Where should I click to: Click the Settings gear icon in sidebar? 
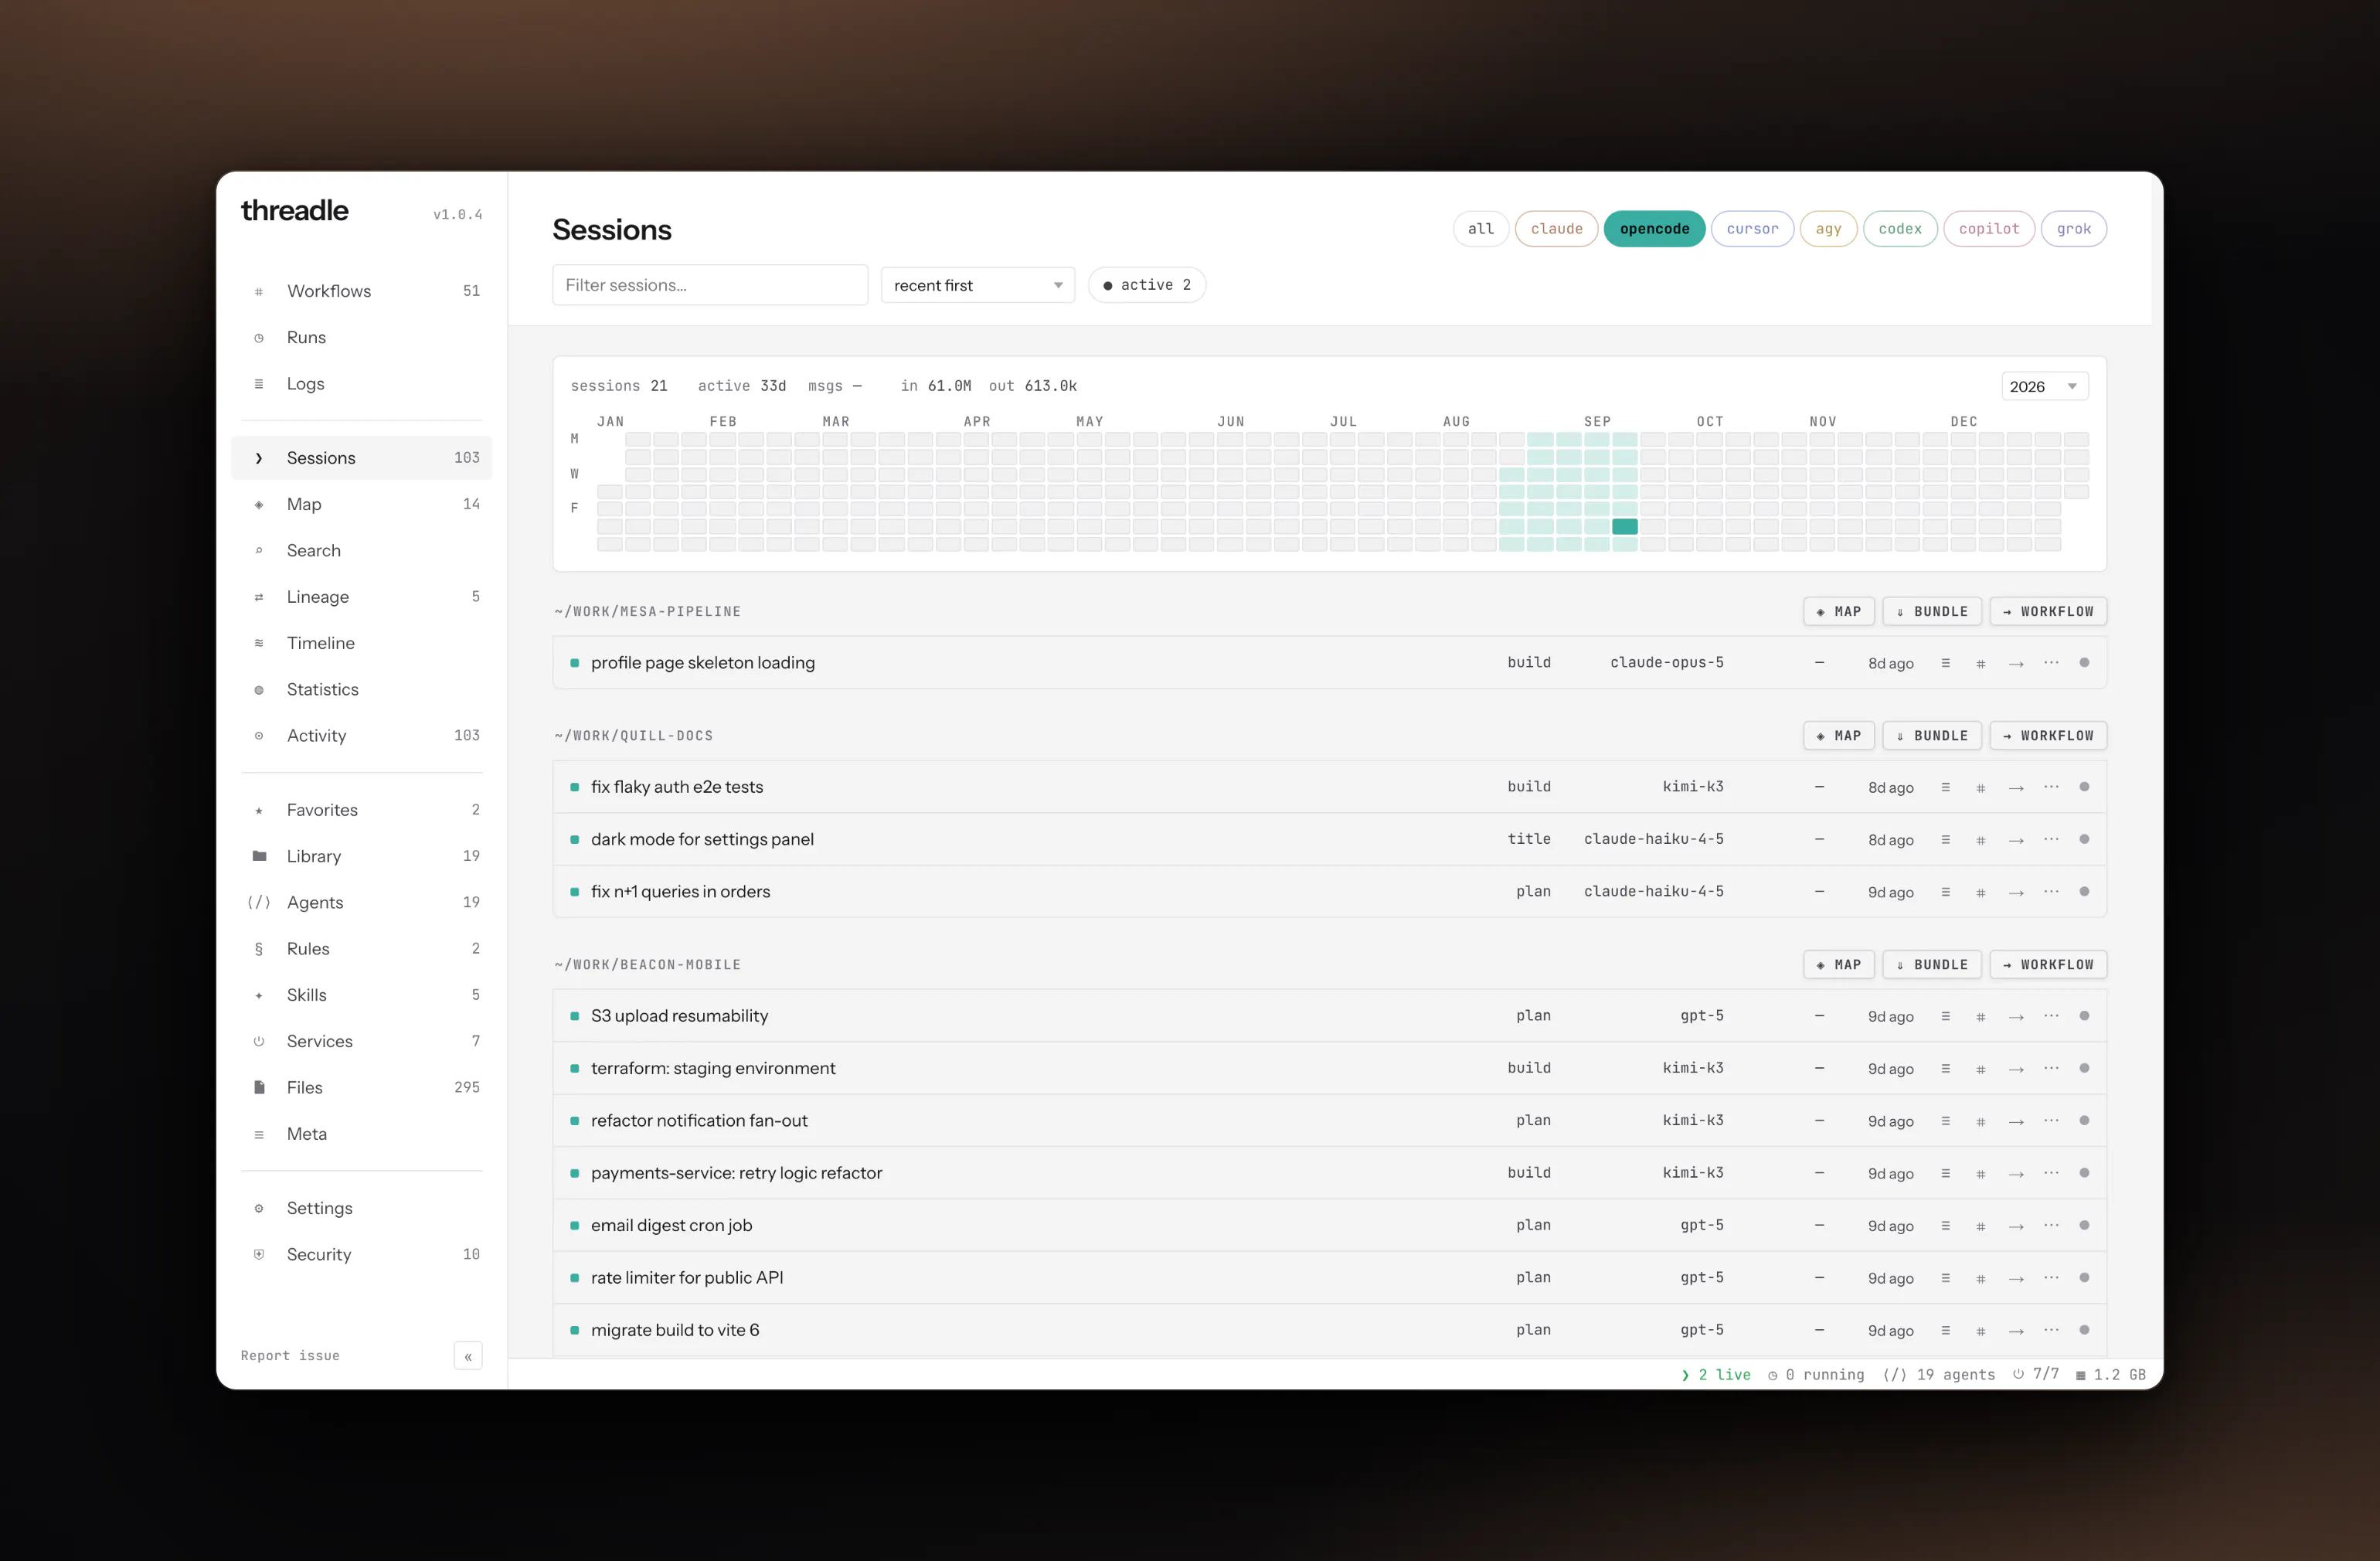coord(259,1209)
